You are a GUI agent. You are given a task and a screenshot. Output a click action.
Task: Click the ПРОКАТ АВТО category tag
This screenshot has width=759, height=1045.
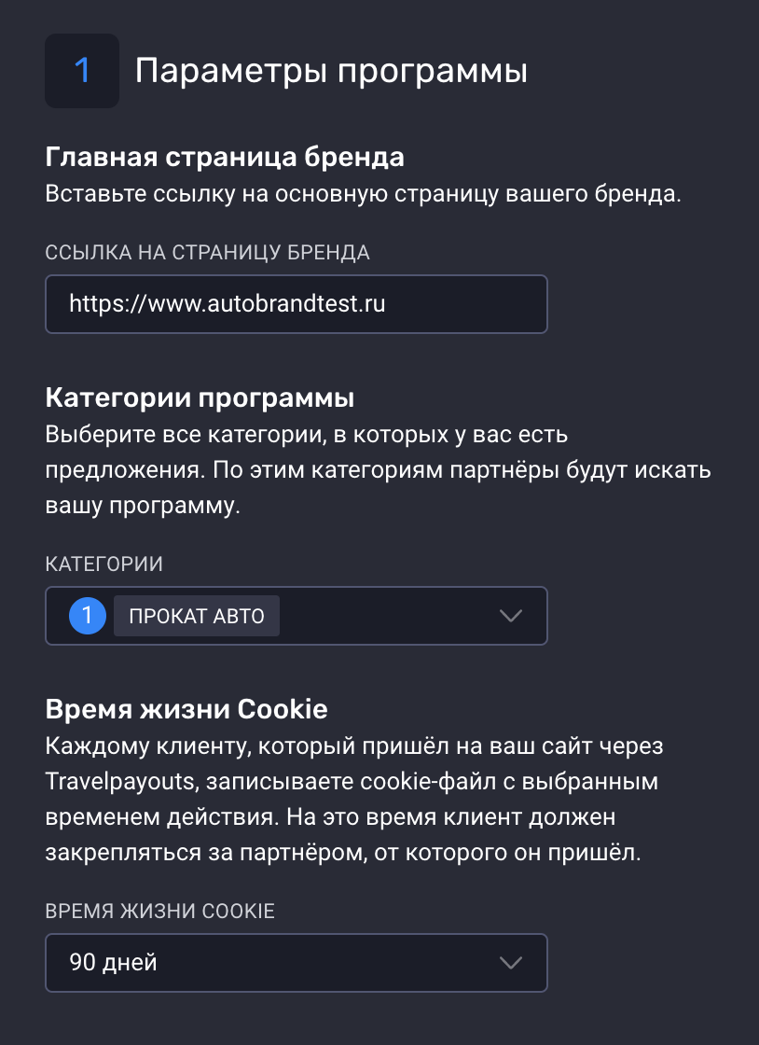coord(197,617)
